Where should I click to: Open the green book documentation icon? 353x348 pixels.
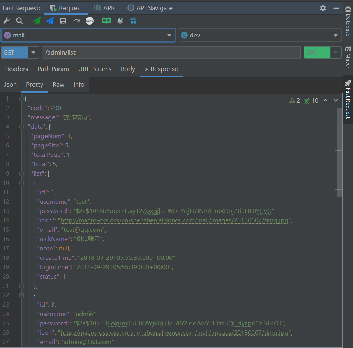pyautogui.click(x=106, y=21)
